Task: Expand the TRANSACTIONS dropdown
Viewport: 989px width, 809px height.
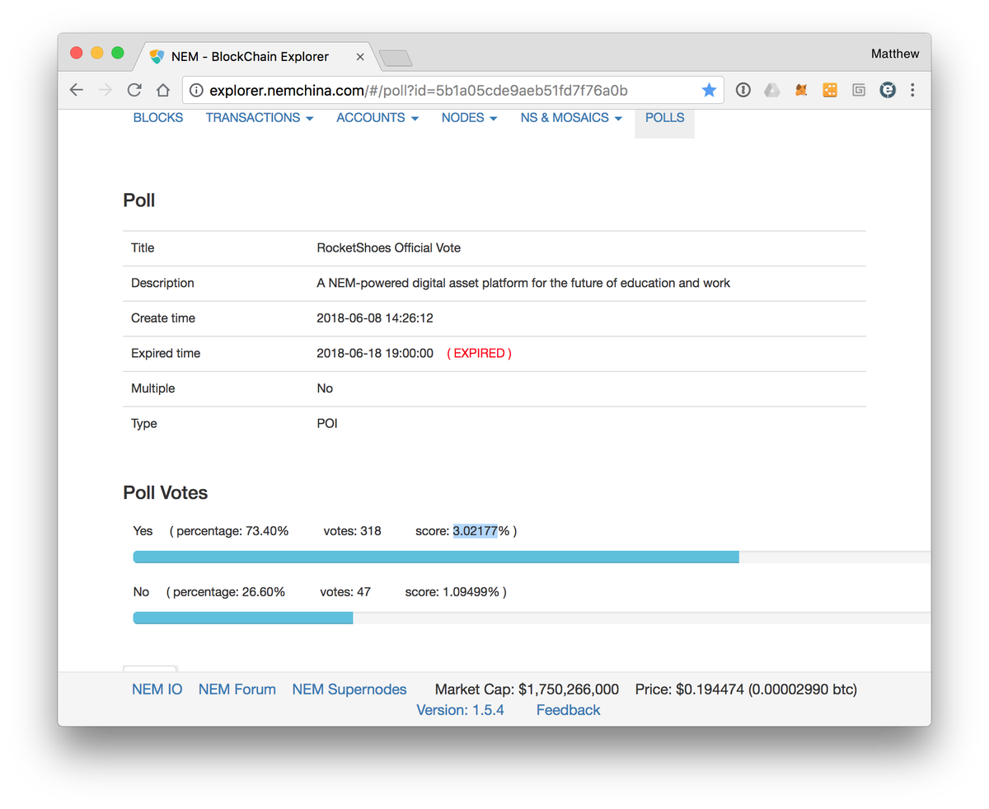Action: click(x=260, y=118)
